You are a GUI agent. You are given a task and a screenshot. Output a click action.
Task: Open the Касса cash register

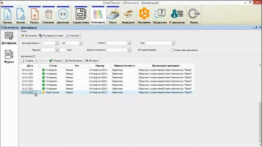pyautogui.click(x=113, y=16)
